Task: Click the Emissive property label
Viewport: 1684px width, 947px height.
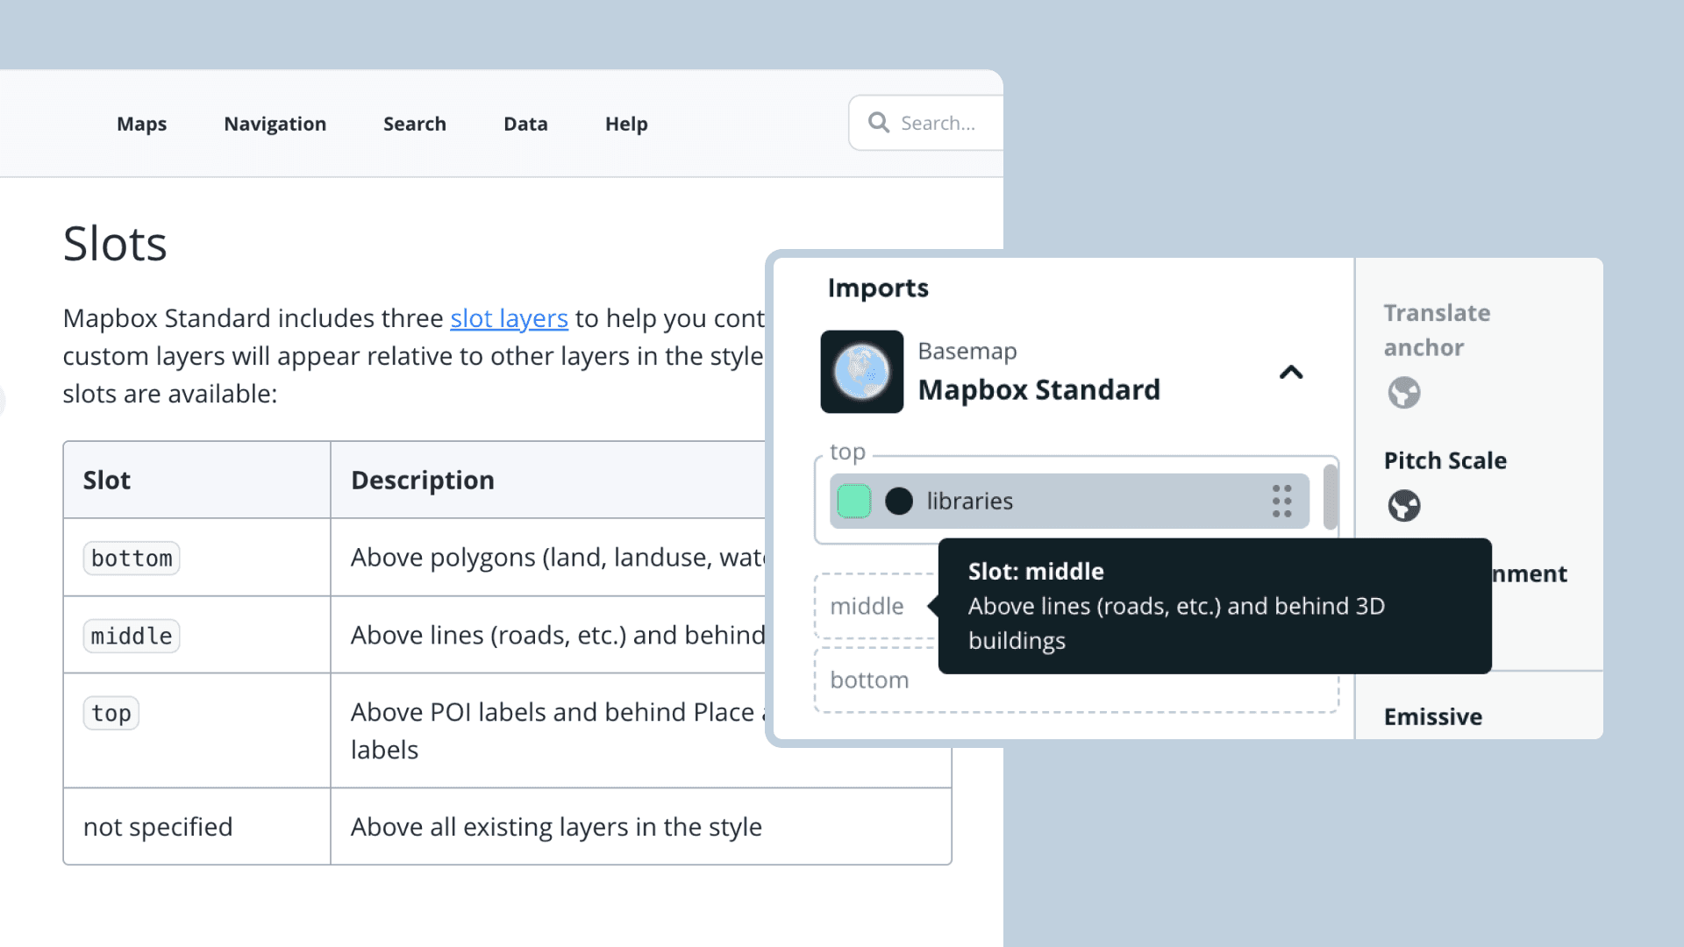Action: coord(1432,716)
